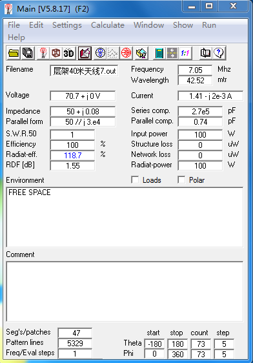Screen dimensions: 253x363
Task: Open the antenna tower geometry icon
Action: (x=43, y=53)
